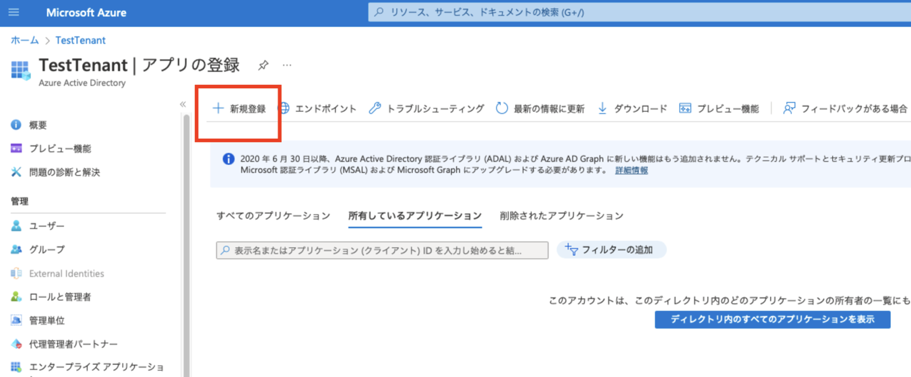Open トラブルシューティング troubleshooting
Screen dimensions: 911x377
point(427,108)
